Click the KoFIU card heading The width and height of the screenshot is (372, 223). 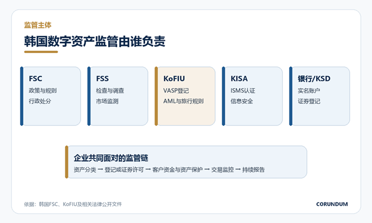click(174, 78)
